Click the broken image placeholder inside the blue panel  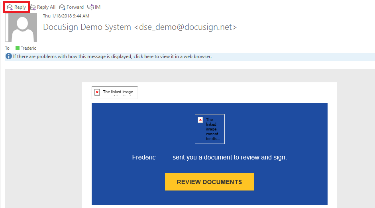click(x=210, y=129)
